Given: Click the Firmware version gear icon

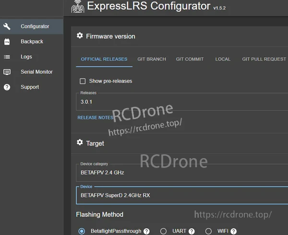Looking at the screenshot, I should (80, 36).
